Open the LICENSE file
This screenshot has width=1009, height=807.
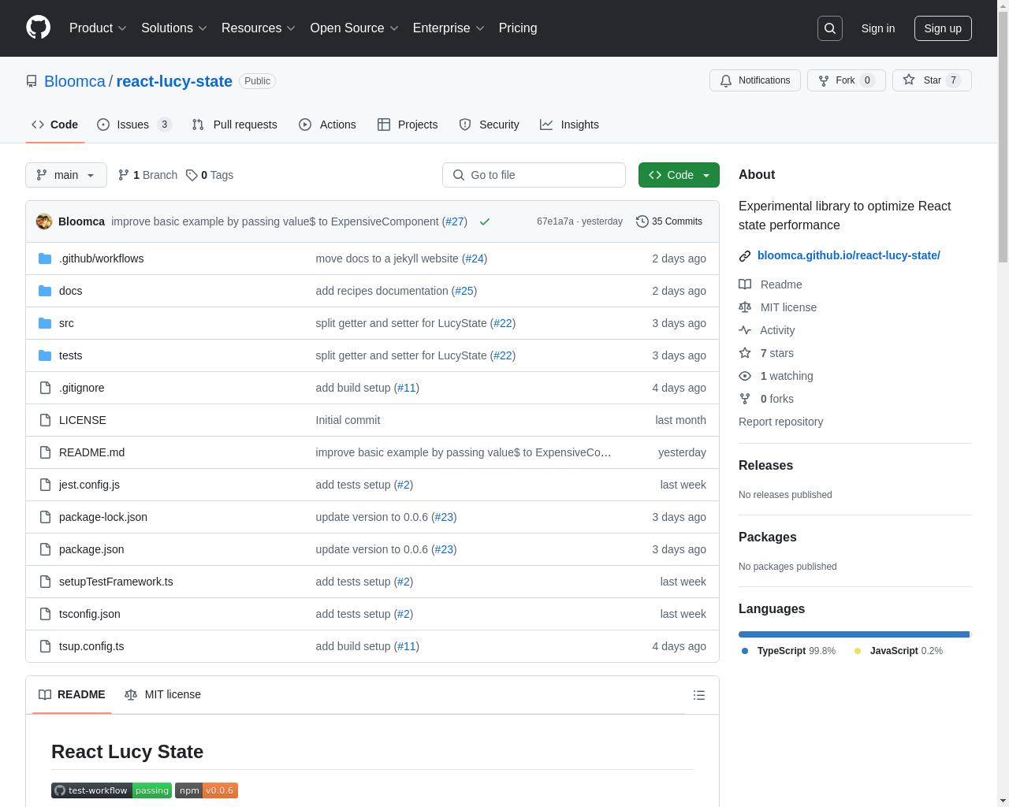tap(82, 420)
